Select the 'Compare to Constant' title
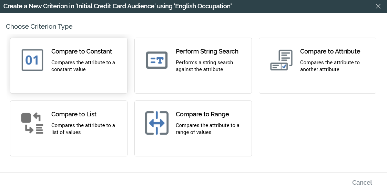 tap(82, 51)
